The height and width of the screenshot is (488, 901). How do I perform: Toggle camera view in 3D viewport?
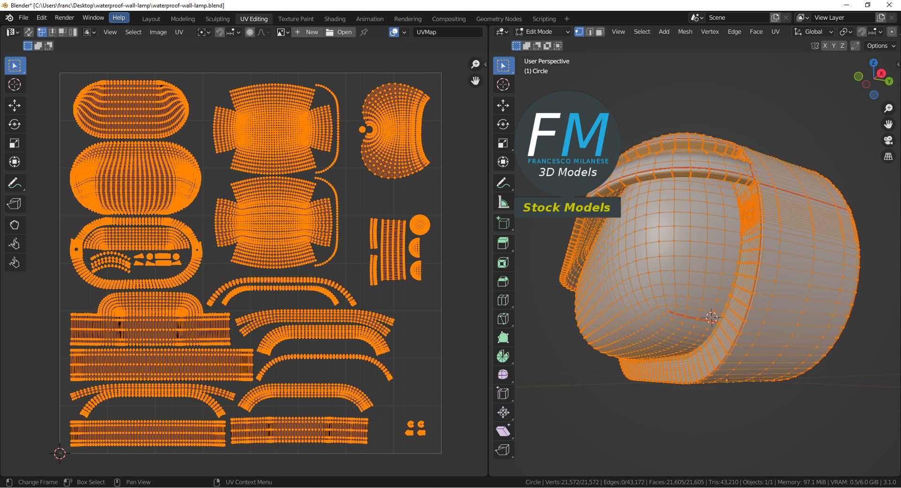pos(888,140)
